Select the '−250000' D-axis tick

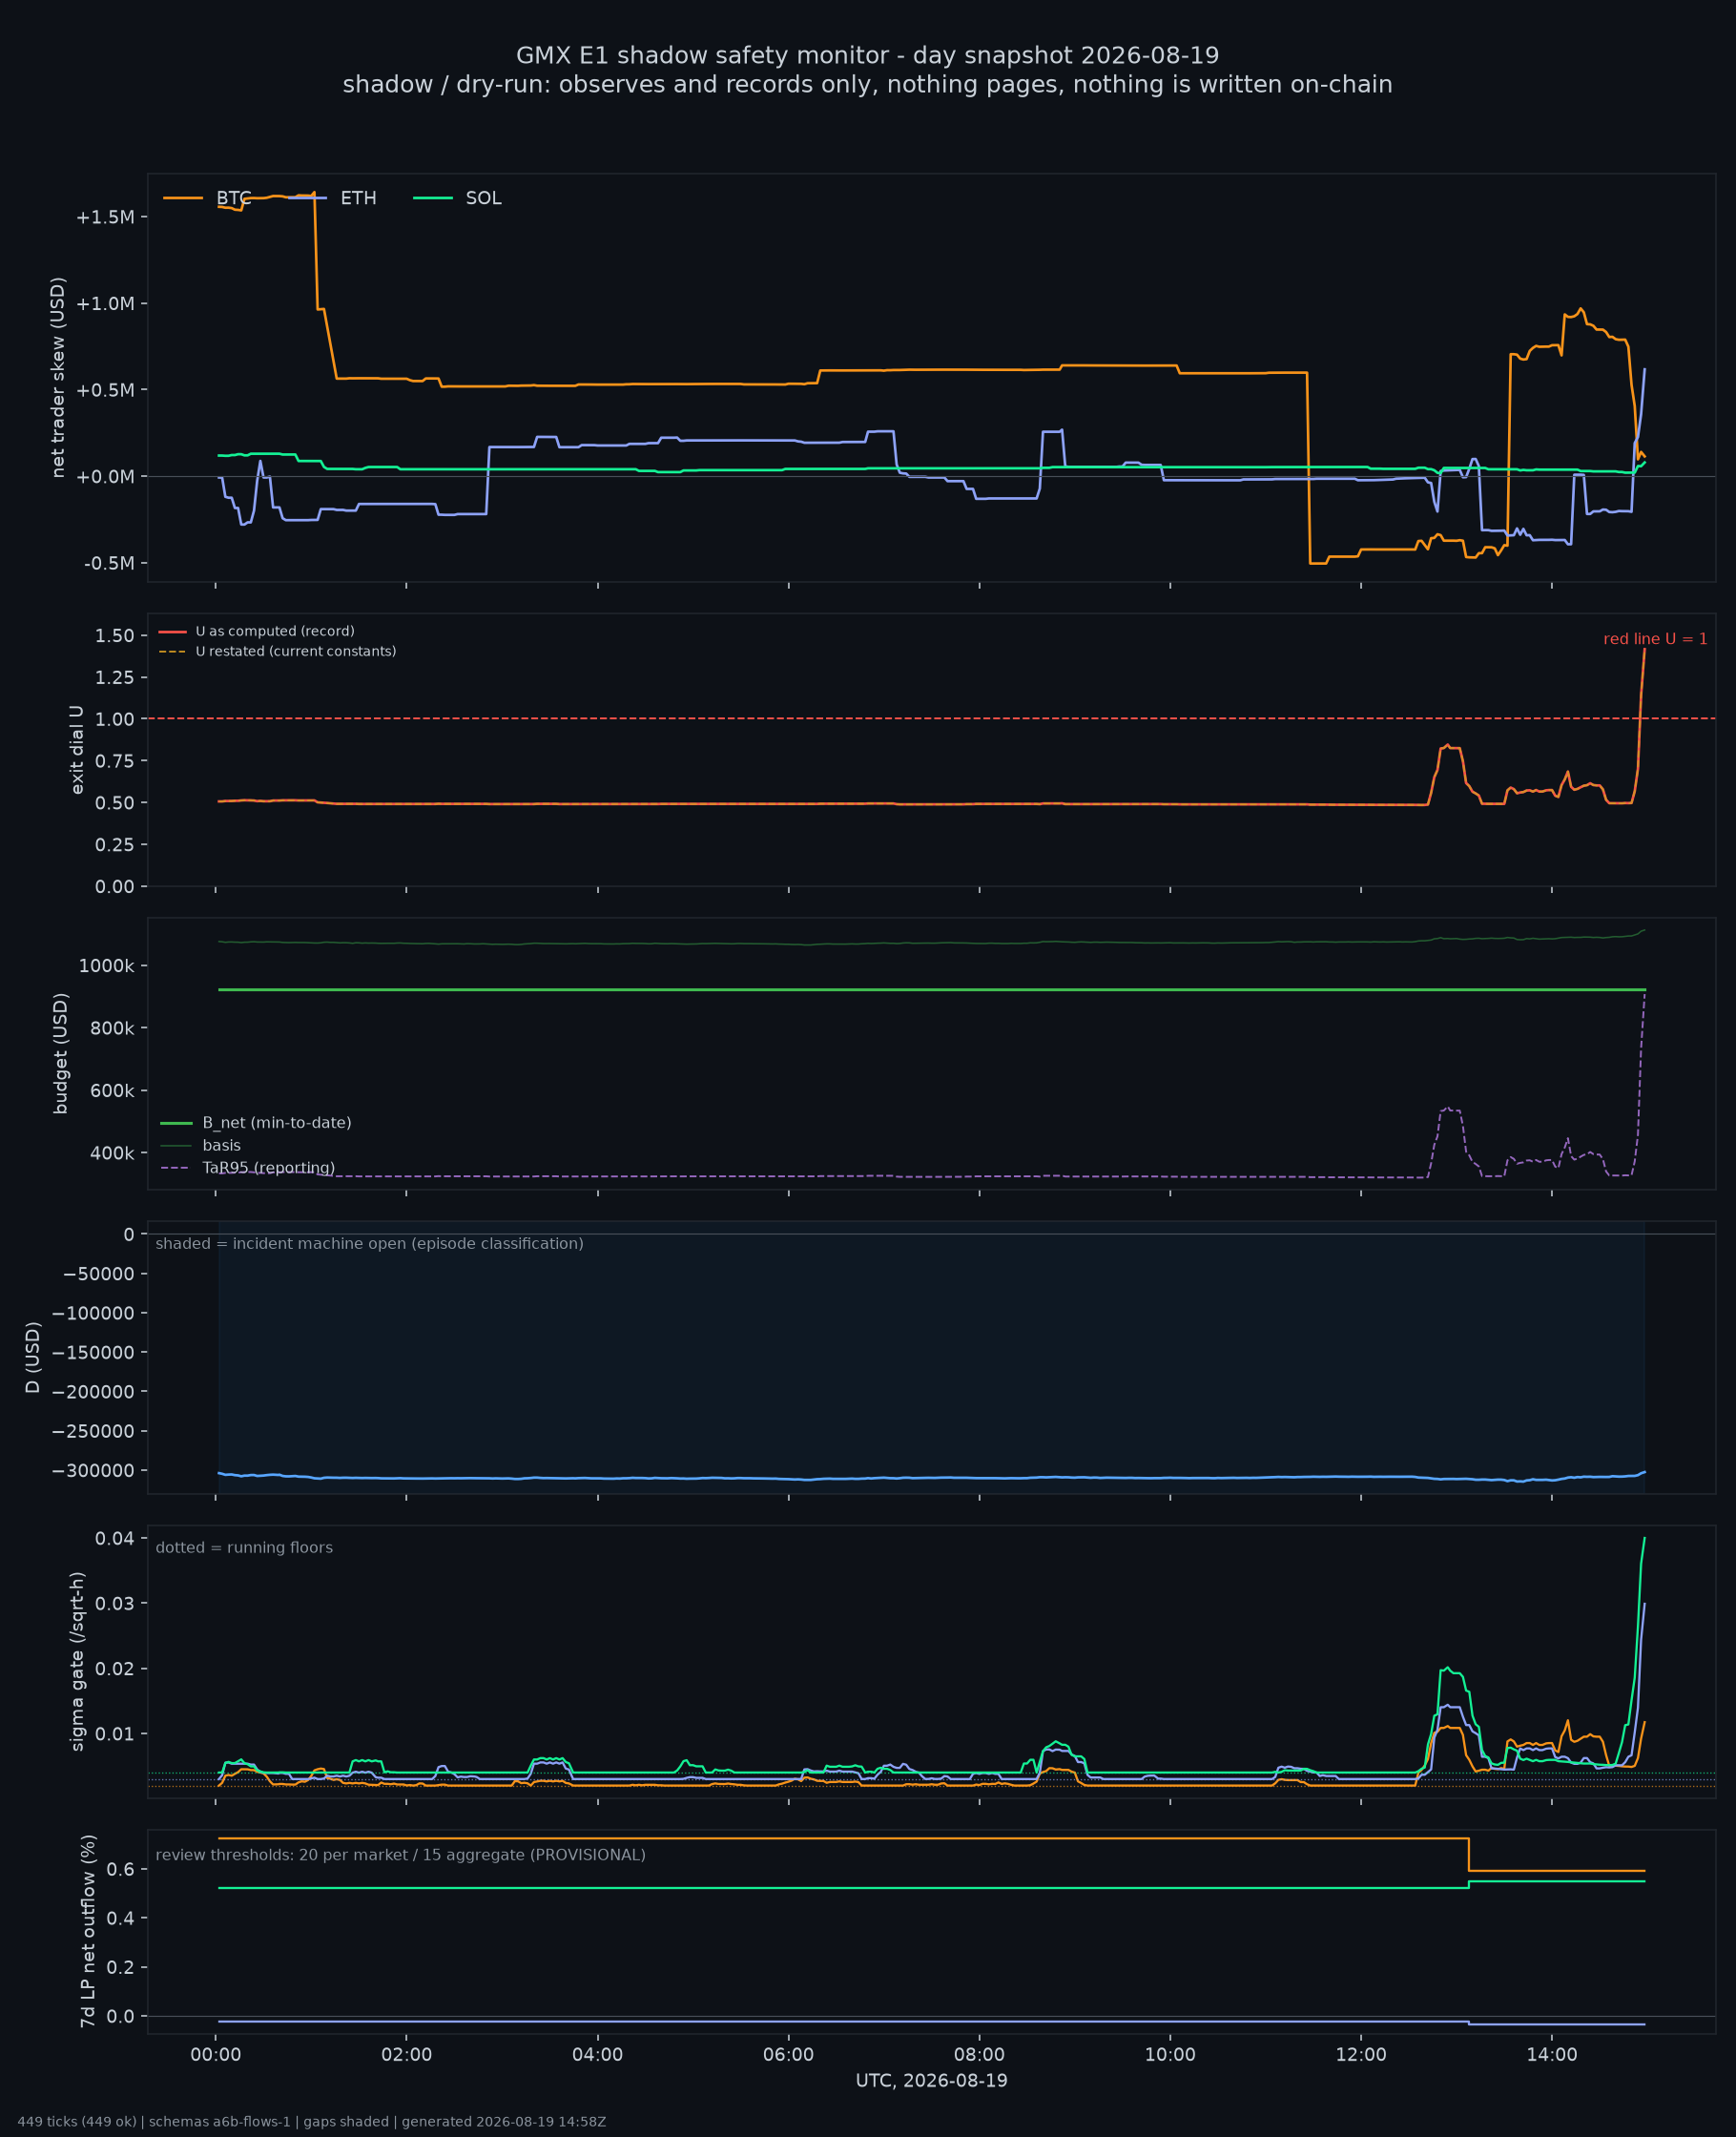tap(93, 1432)
